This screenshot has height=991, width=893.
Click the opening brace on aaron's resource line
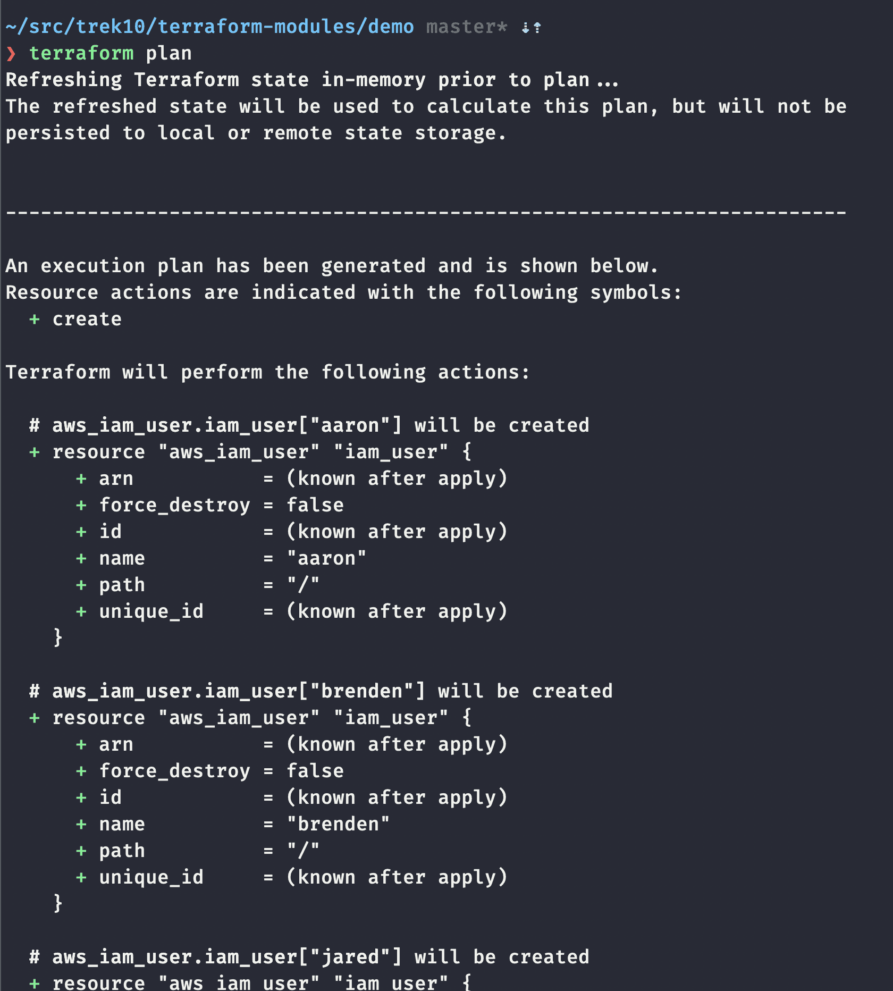467,452
